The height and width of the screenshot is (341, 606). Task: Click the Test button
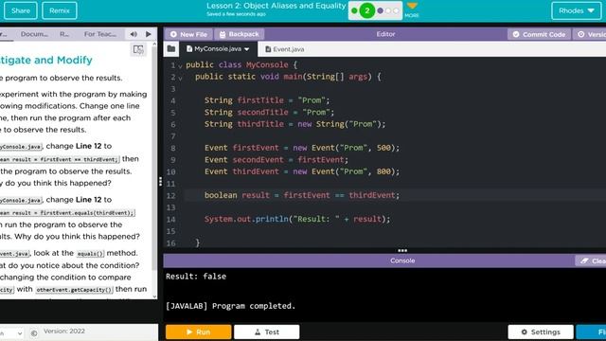[267, 332]
